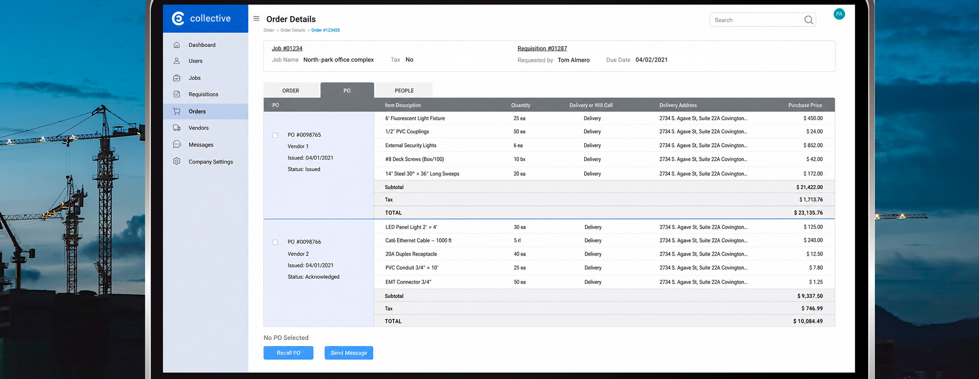This screenshot has width=979, height=379.
Task: Open the PA user avatar
Action: [839, 14]
